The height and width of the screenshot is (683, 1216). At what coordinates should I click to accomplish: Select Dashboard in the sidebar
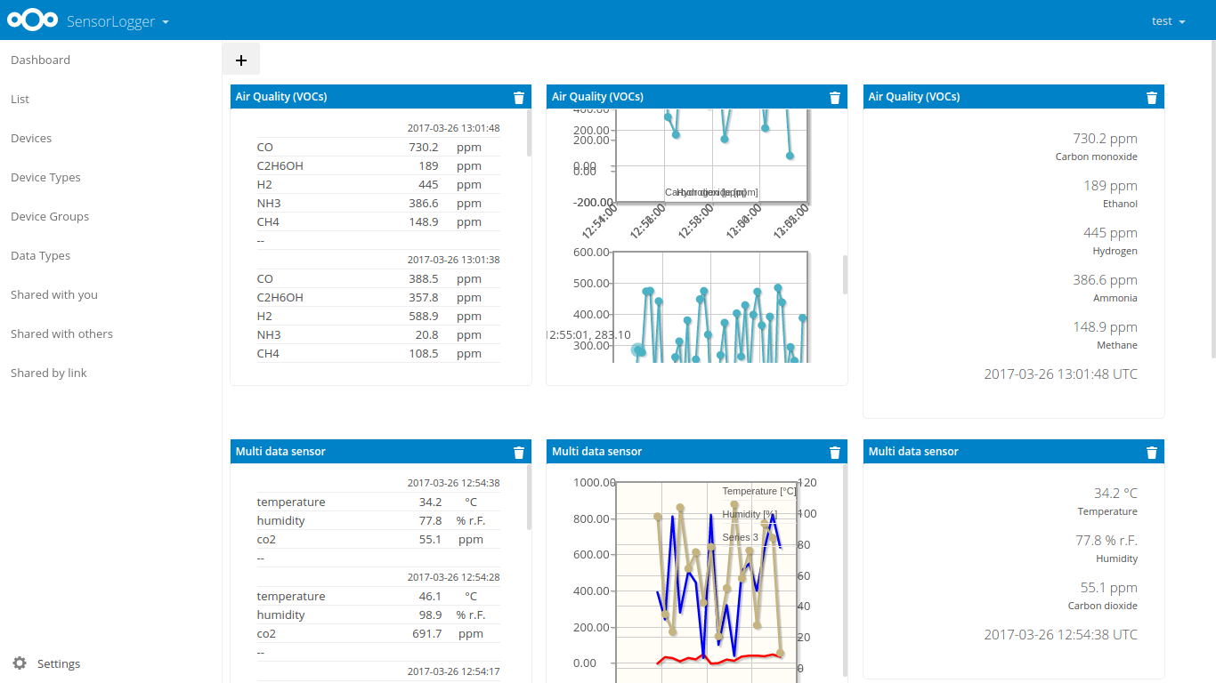pos(40,60)
